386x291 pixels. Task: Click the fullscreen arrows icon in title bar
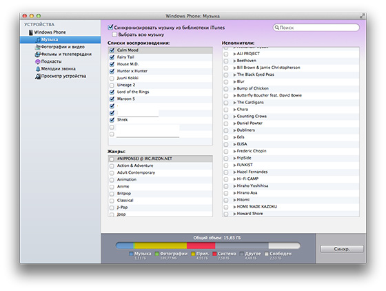click(x=362, y=16)
